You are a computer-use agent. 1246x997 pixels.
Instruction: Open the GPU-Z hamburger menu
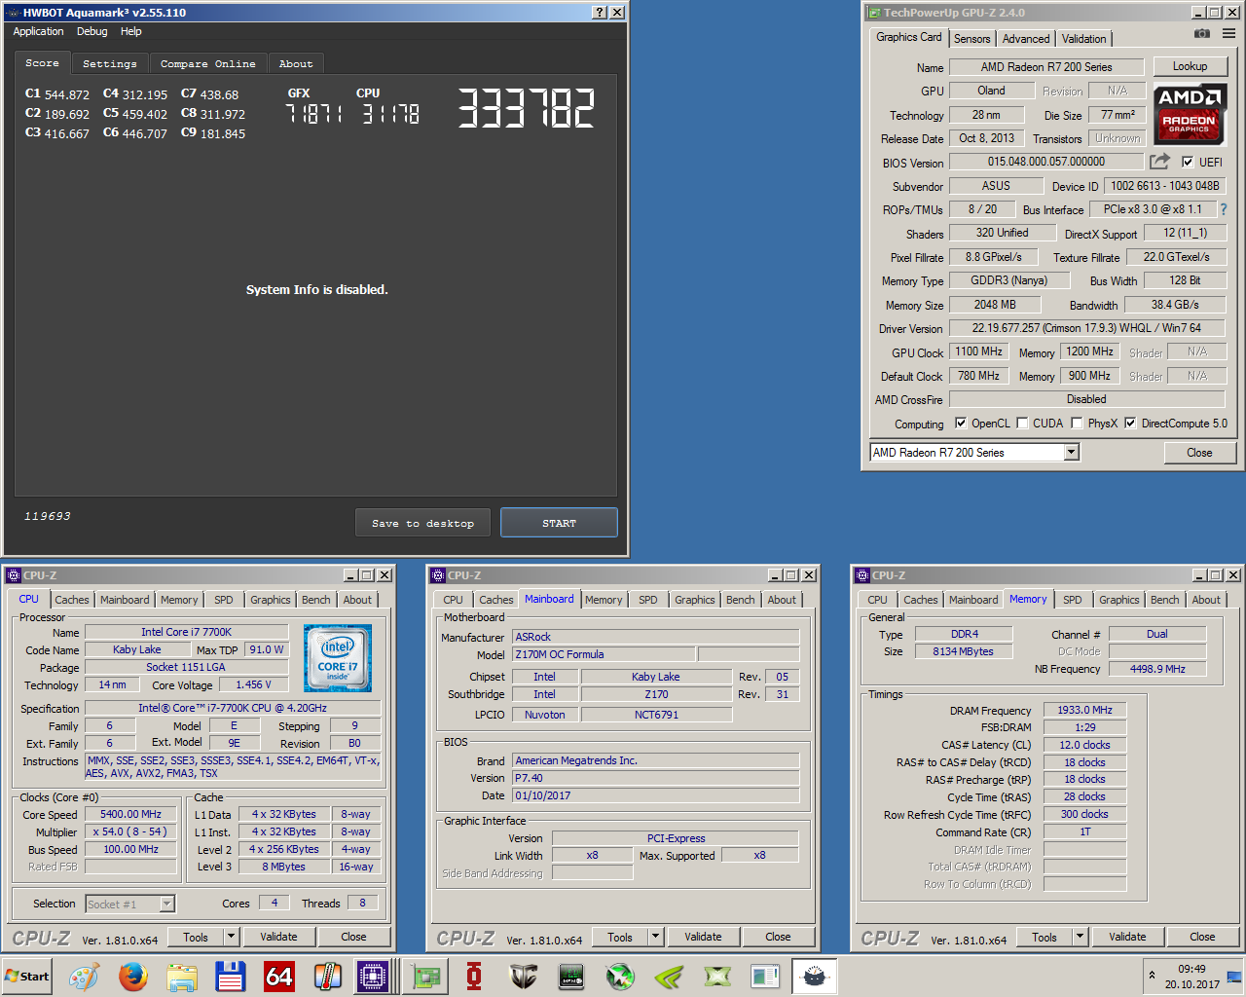[1229, 33]
